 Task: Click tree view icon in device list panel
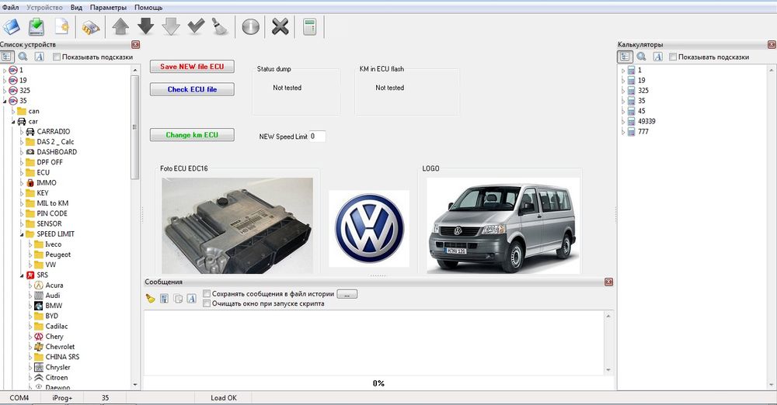tap(6, 57)
